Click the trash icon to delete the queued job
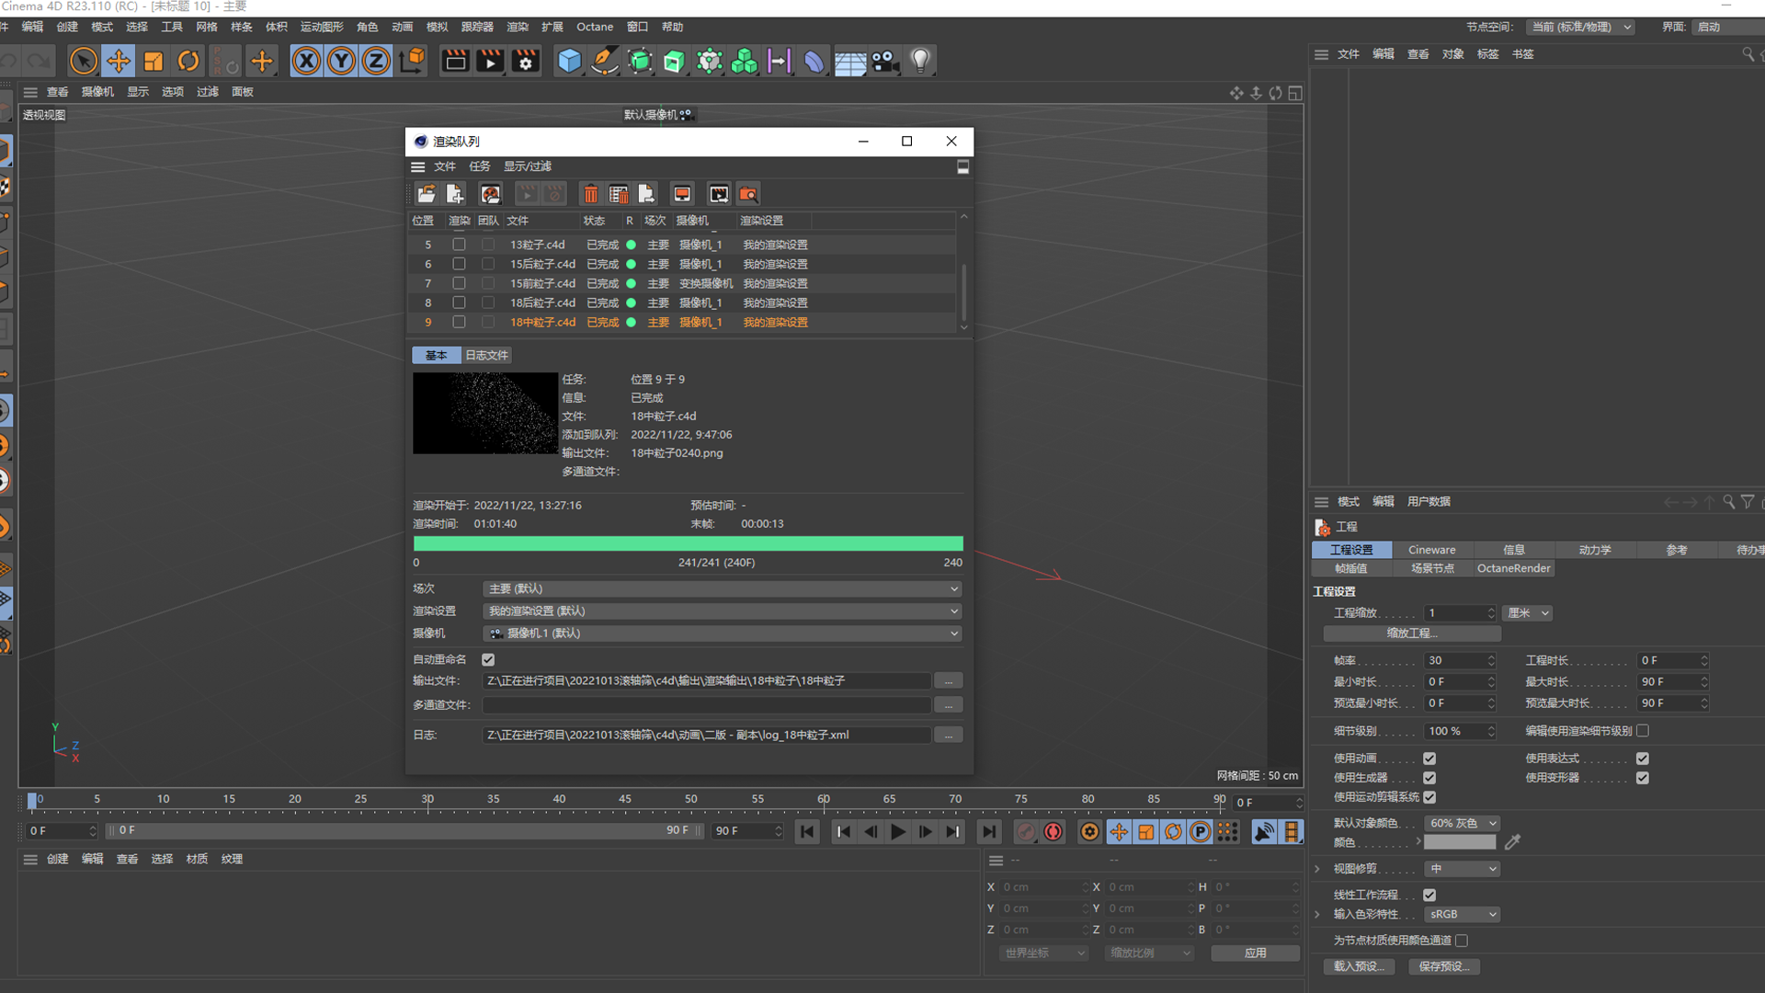Screen dimensions: 1765x993 [591, 194]
